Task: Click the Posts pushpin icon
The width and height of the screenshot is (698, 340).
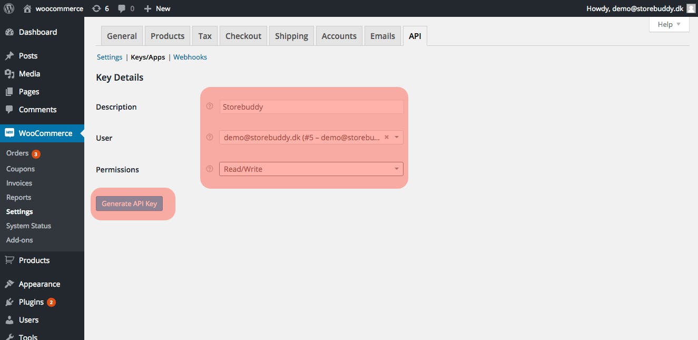Action: tap(9, 56)
